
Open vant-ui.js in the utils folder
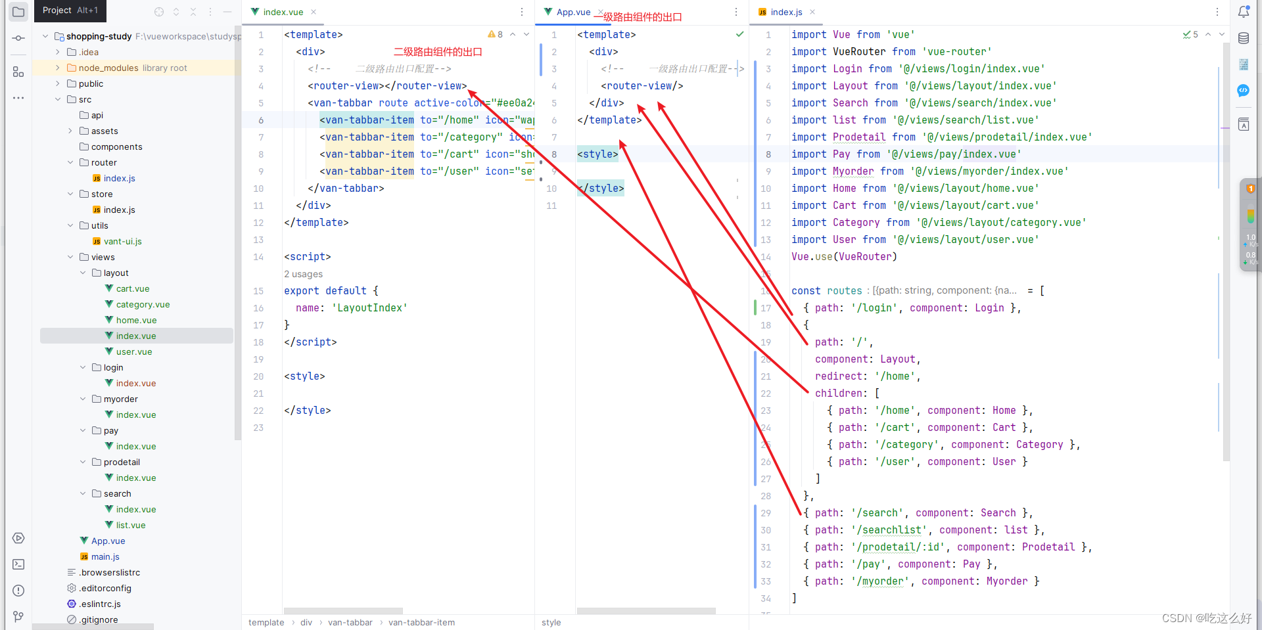click(122, 241)
